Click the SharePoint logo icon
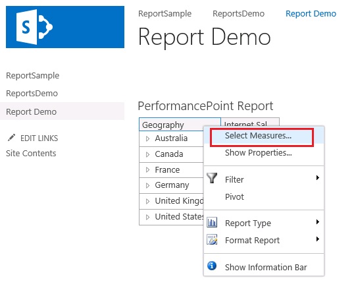356x294 pixels. tap(34, 27)
